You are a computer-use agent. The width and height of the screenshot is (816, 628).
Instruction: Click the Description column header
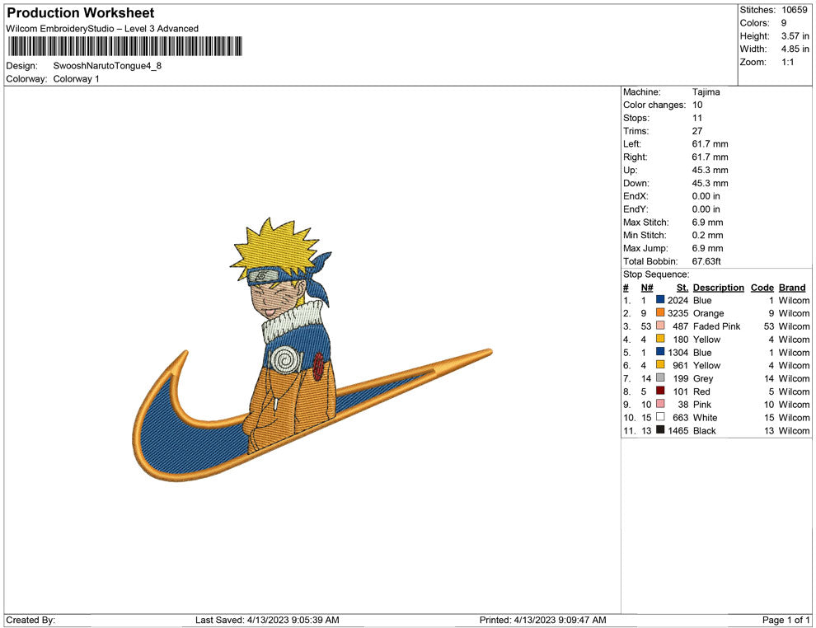tap(718, 287)
